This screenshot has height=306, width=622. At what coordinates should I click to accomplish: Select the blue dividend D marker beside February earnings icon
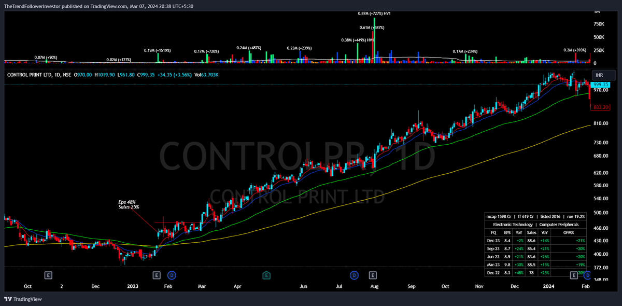point(171,275)
